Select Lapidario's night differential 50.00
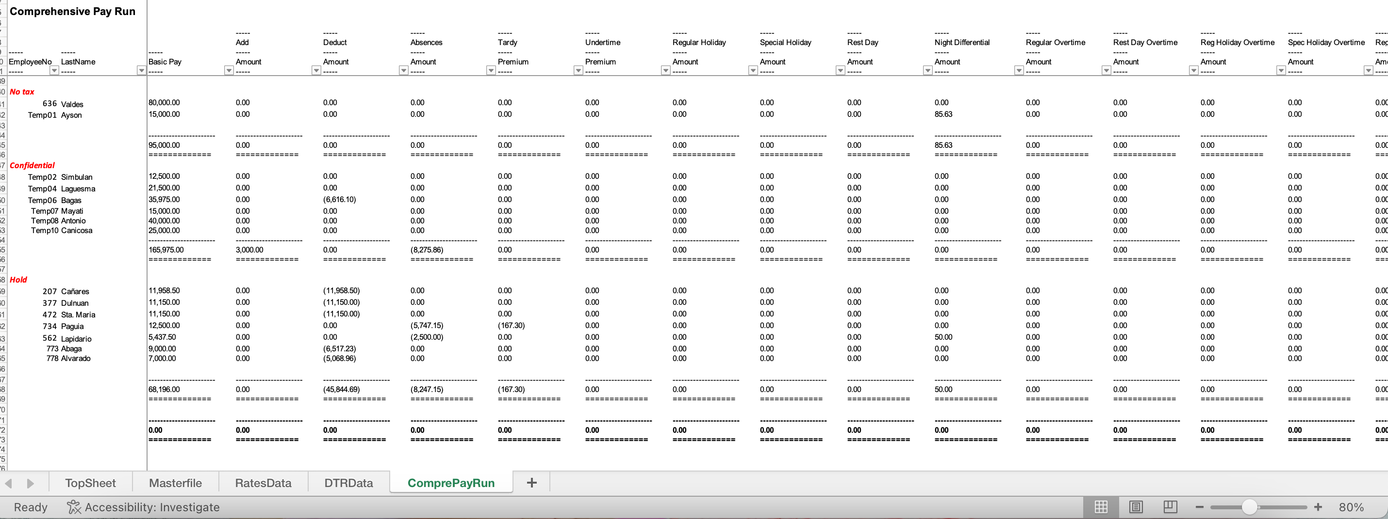1388x519 pixels. pos(943,337)
